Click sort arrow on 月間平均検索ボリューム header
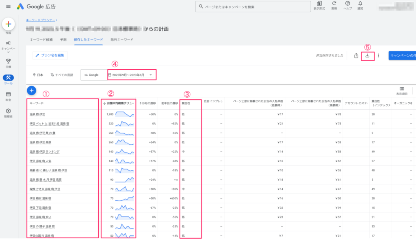Image resolution: width=416 pixels, height=244 pixels. point(104,103)
